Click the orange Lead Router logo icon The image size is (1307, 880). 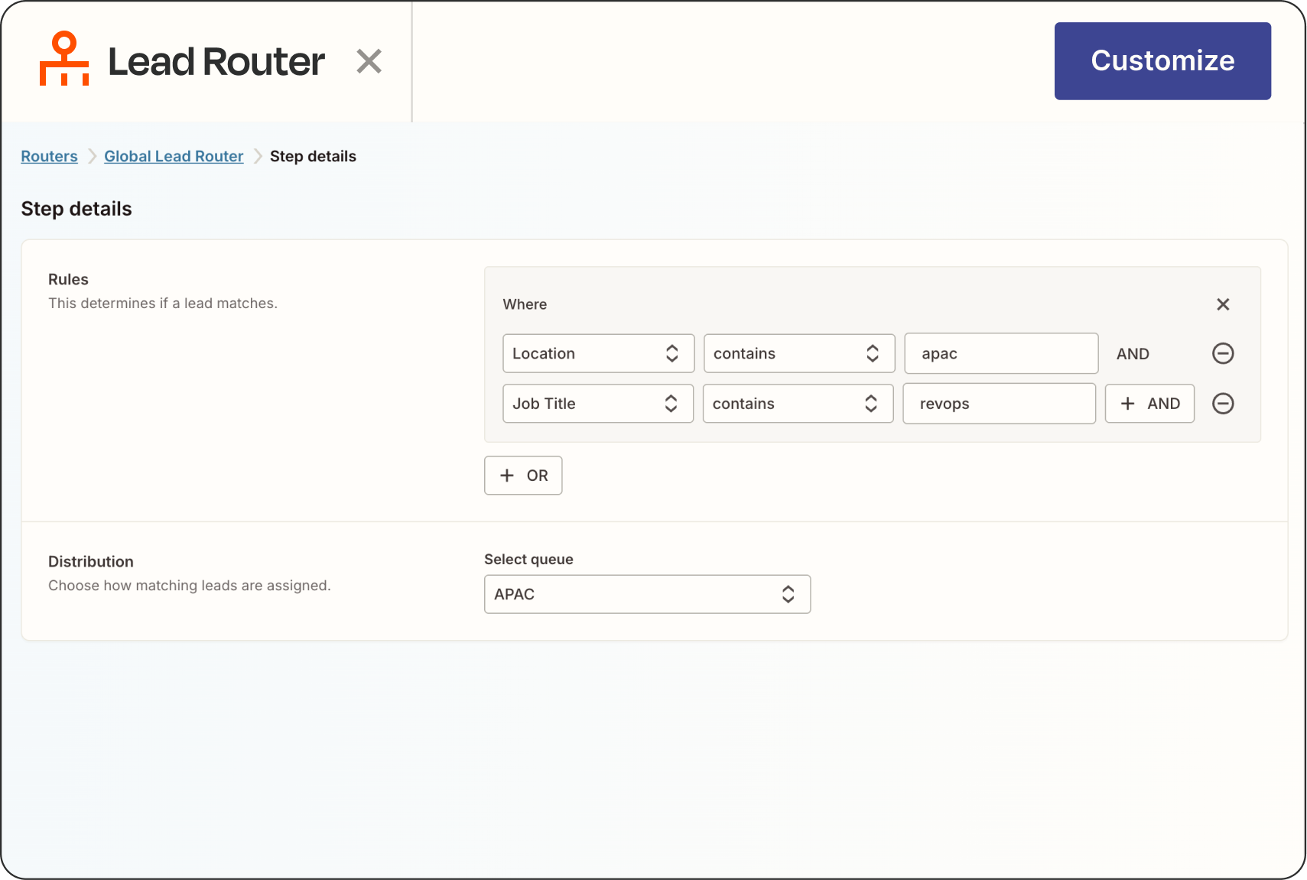pyautogui.click(x=64, y=60)
